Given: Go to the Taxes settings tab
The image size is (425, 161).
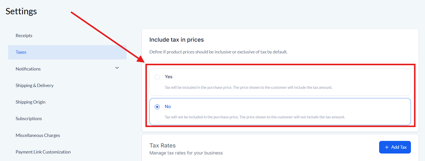Looking at the screenshot, I should (21, 52).
